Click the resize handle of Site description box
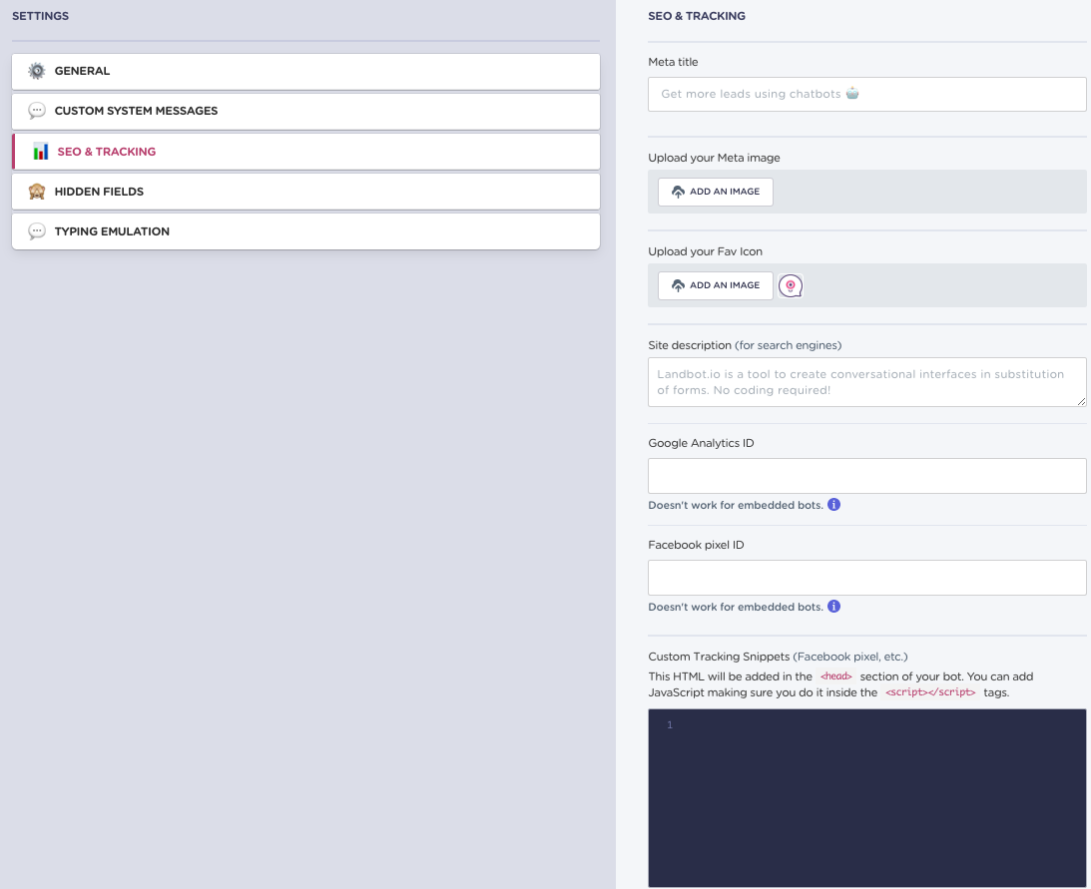The image size is (1091, 889). pyautogui.click(x=1081, y=401)
